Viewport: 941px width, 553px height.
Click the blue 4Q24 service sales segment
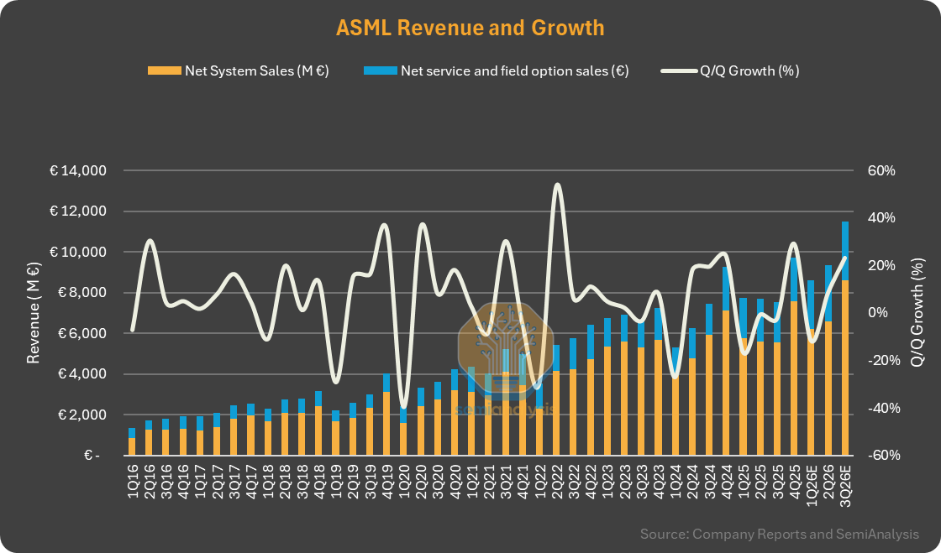tap(727, 289)
